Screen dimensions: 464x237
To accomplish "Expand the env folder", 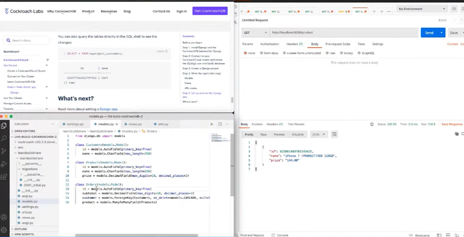I will (x=21, y=147).
